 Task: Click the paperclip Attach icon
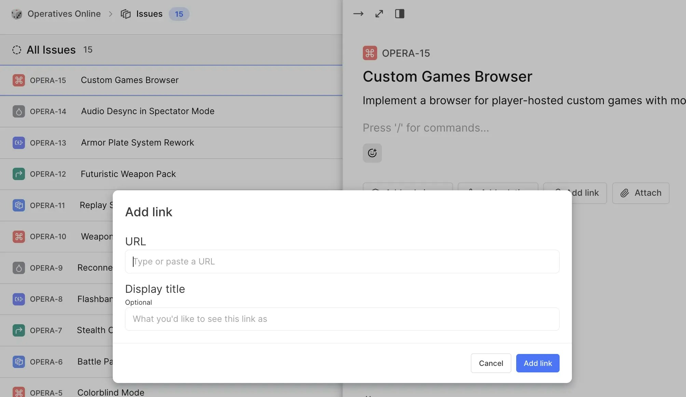pyautogui.click(x=625, y=193)
